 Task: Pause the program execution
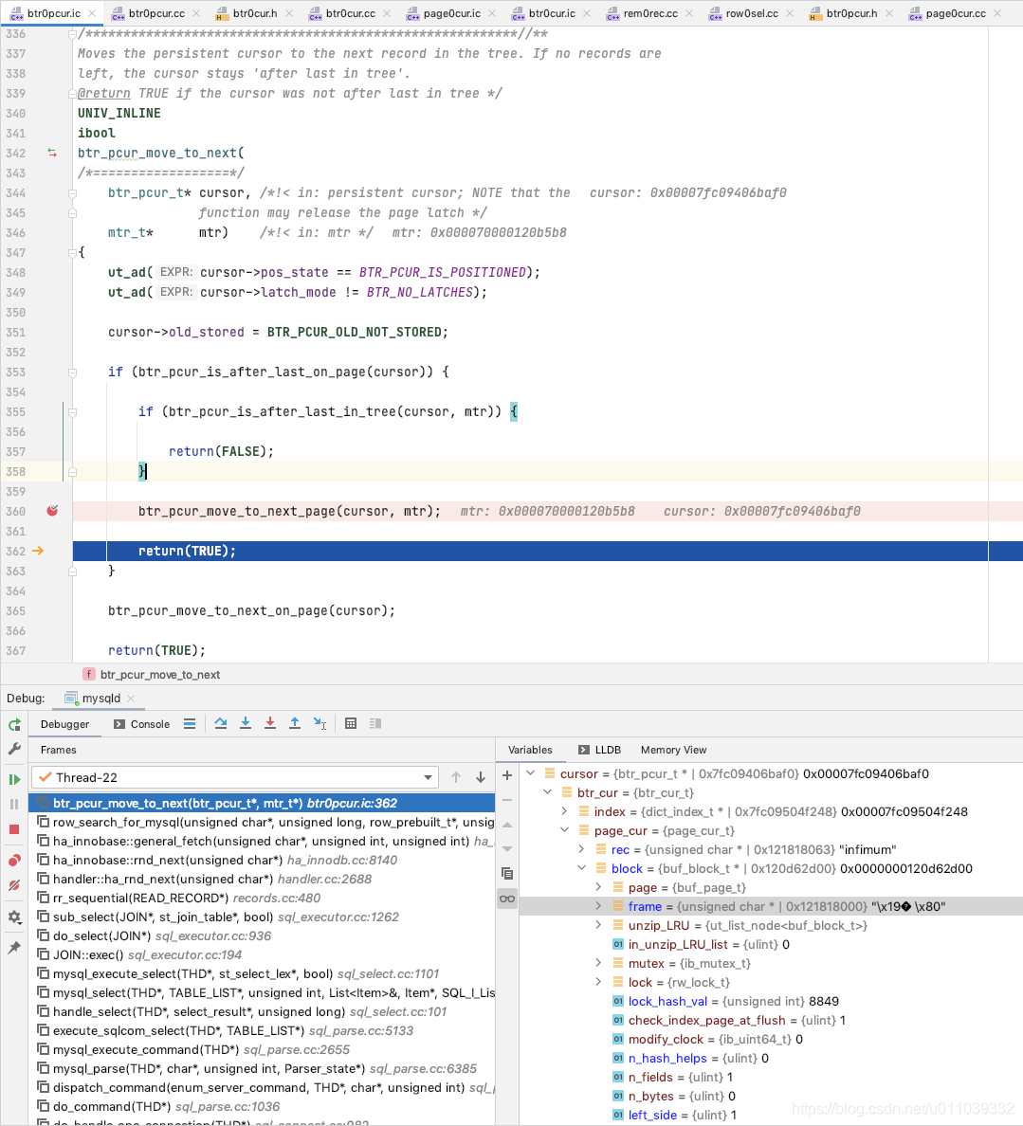(14, 805)
